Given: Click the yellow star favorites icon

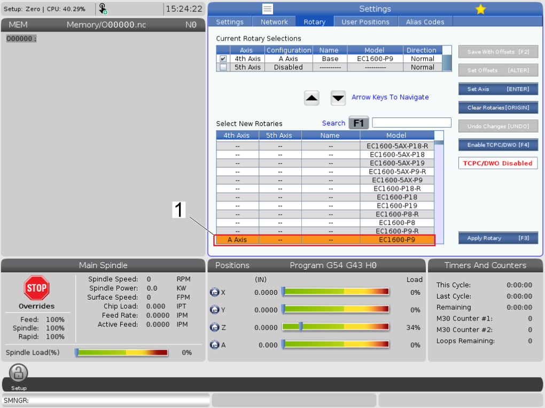Looking at the screenshot, I should click(480, 9).
